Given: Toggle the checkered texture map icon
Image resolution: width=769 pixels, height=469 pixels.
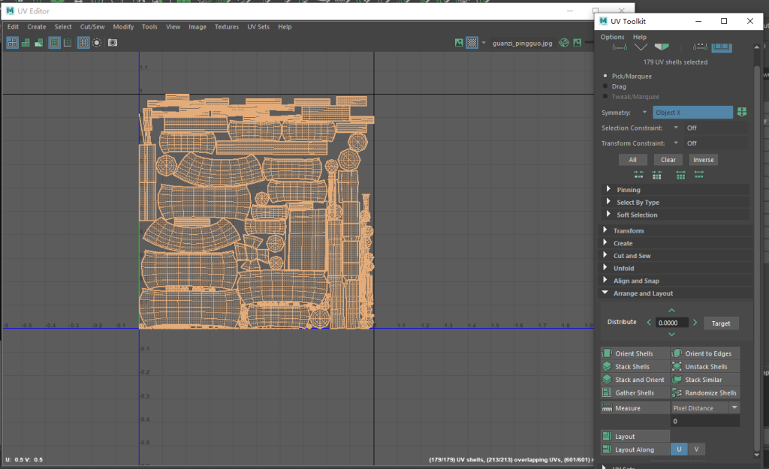Looking at the screenshot, I should (x=472, y=43).
